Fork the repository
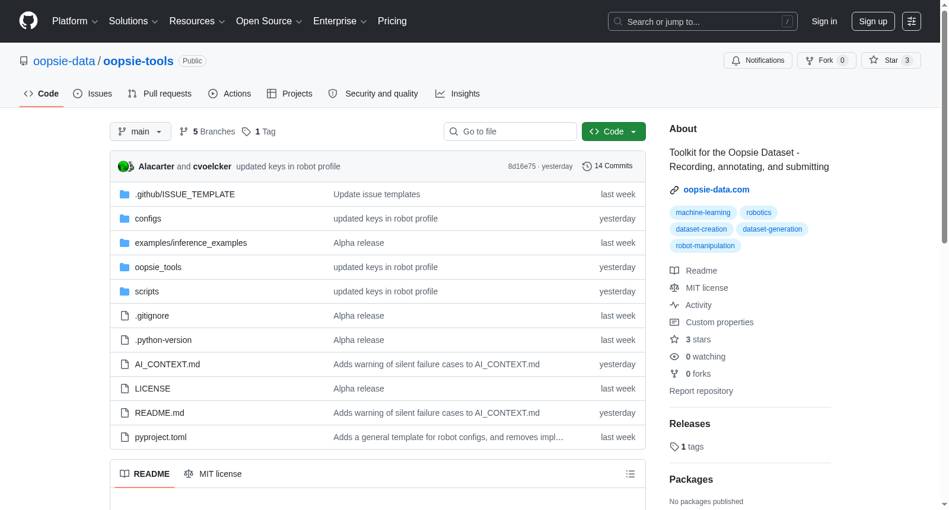The height and width of the screenshot is (510, 949). coord(827,60)
